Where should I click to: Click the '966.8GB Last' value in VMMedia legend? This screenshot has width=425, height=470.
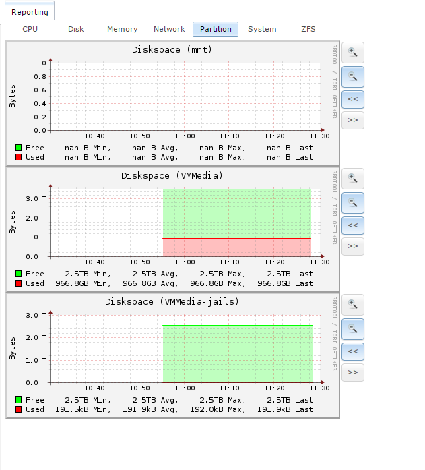click(x=285, y=283)
